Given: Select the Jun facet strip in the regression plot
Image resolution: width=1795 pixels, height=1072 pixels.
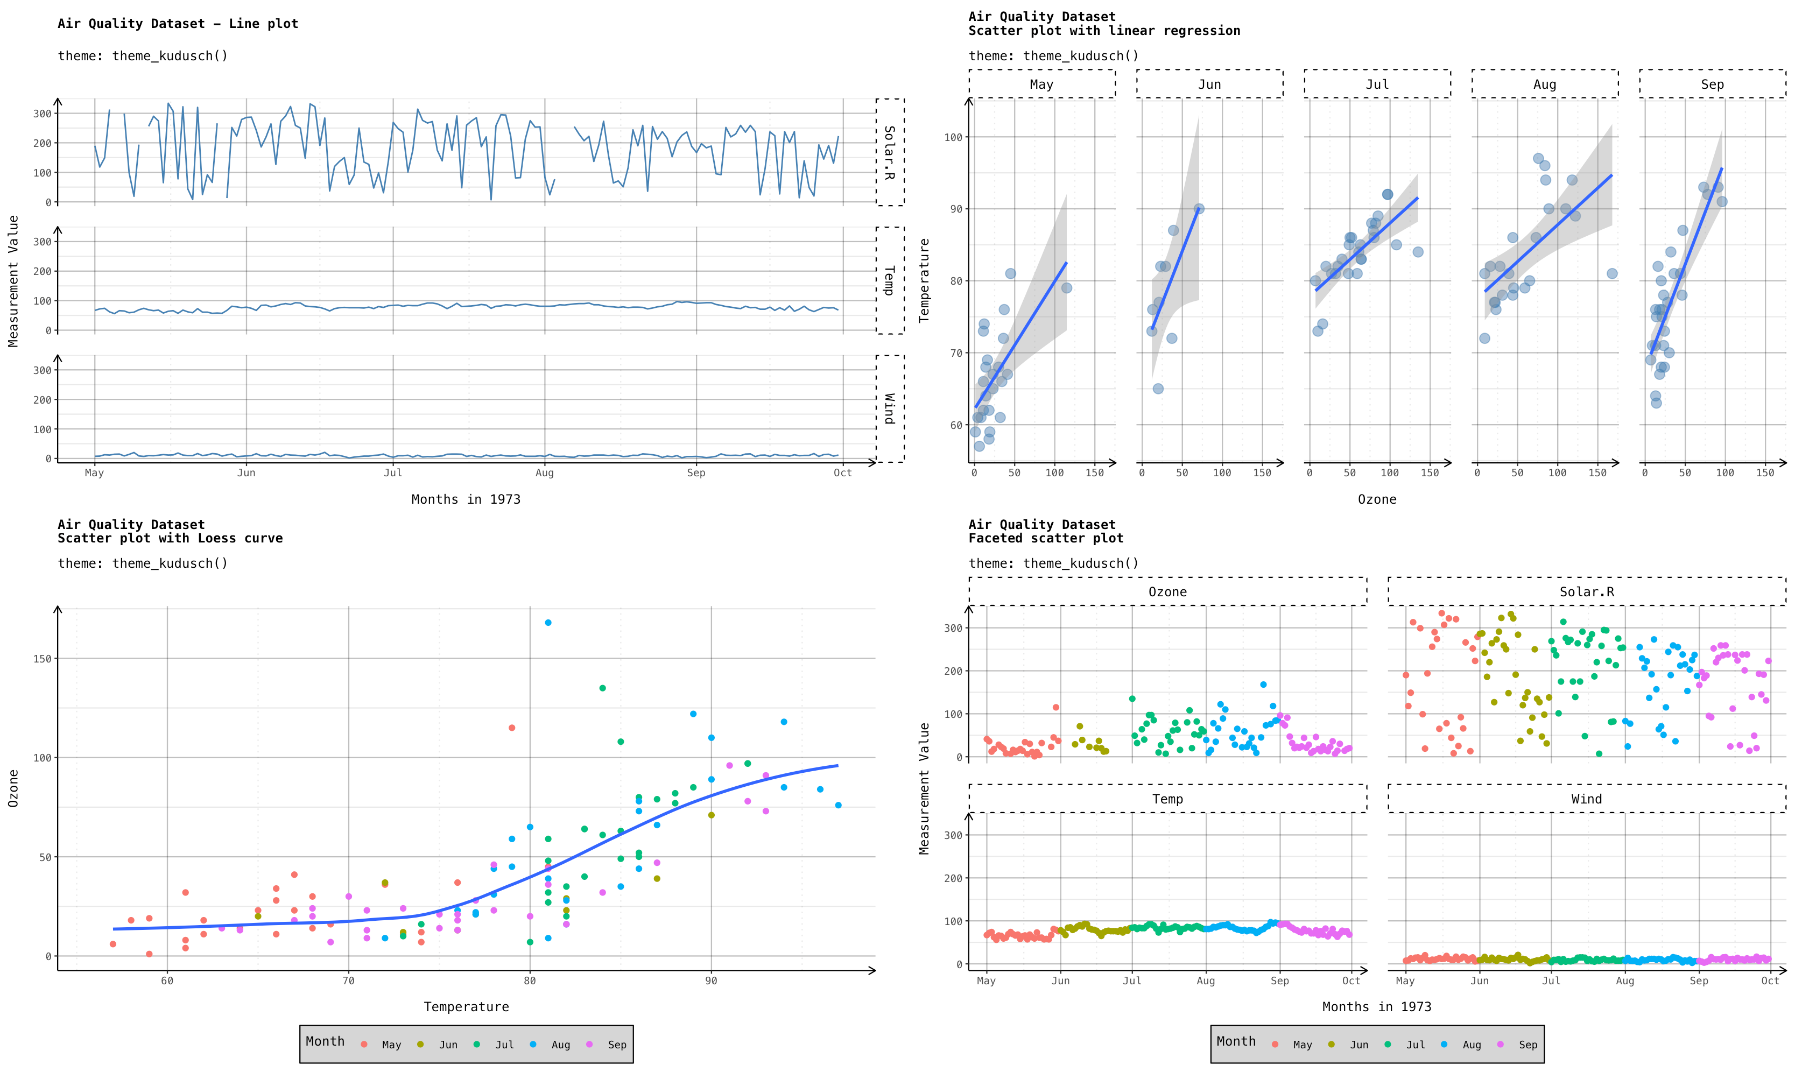Looking at the screenshot, I should coord(1209,84).
